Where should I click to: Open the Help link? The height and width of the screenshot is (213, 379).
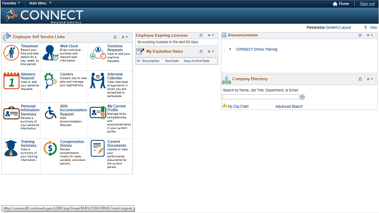pos(373,28)
